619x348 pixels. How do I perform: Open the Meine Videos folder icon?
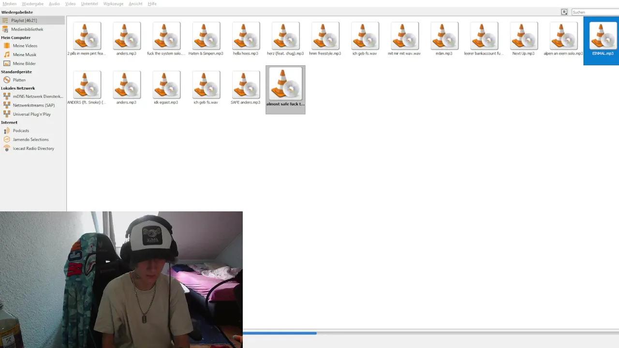[x=7, y=46]
